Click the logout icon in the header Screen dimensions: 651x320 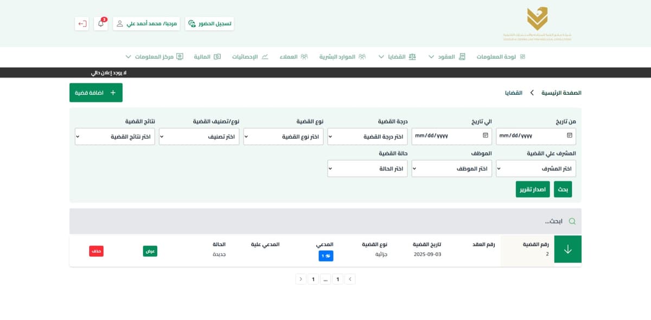point(82,24)
